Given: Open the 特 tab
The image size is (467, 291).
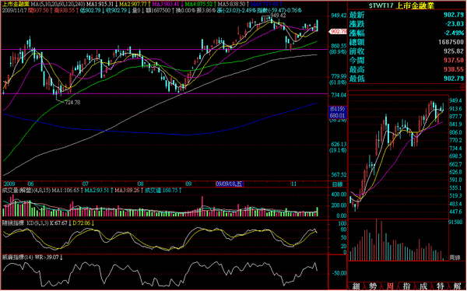Looking at the screenshot, I should (440, 286).
